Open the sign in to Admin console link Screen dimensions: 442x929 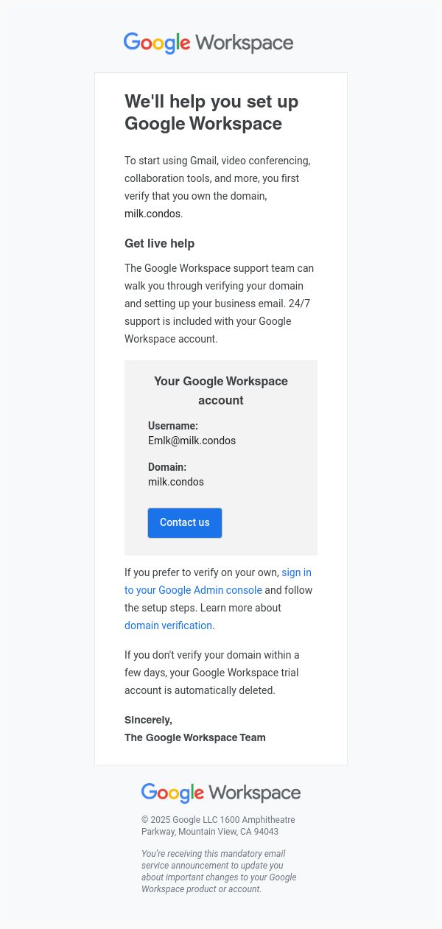(218, 581)
